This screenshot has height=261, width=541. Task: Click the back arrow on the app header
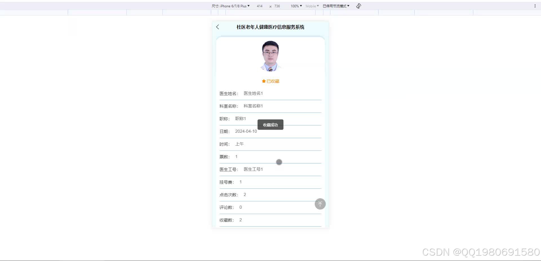[x=217, y=27]
